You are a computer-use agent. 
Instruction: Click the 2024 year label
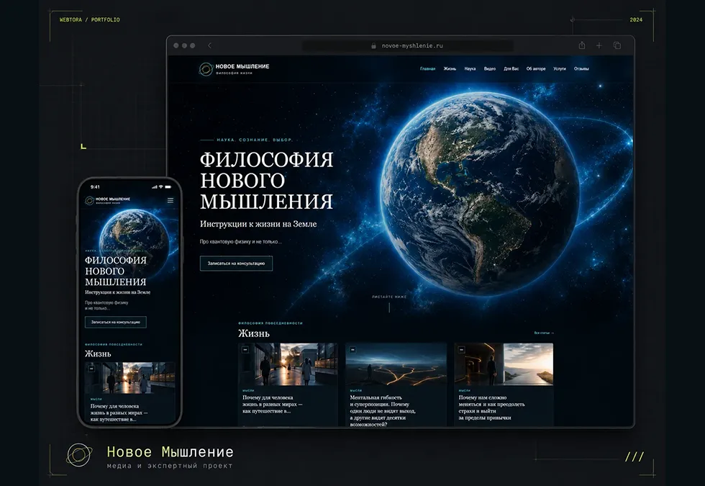[636, 20]
